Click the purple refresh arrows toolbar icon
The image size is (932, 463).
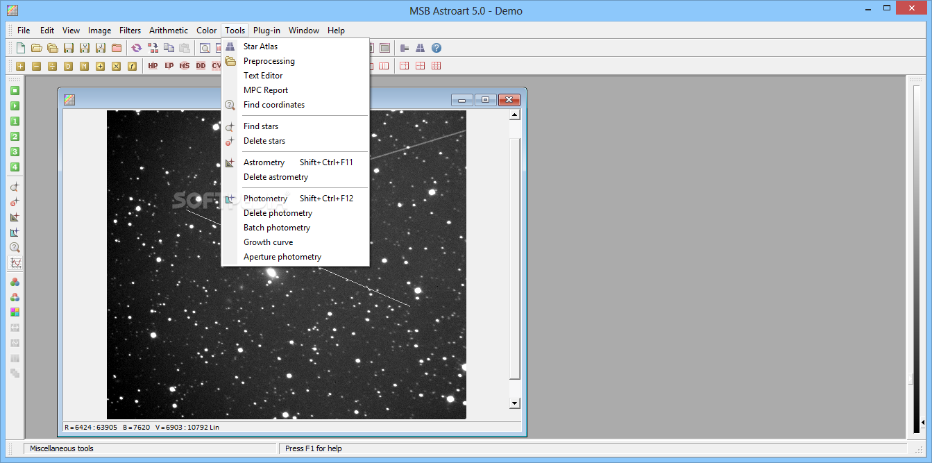pos(137,48)
